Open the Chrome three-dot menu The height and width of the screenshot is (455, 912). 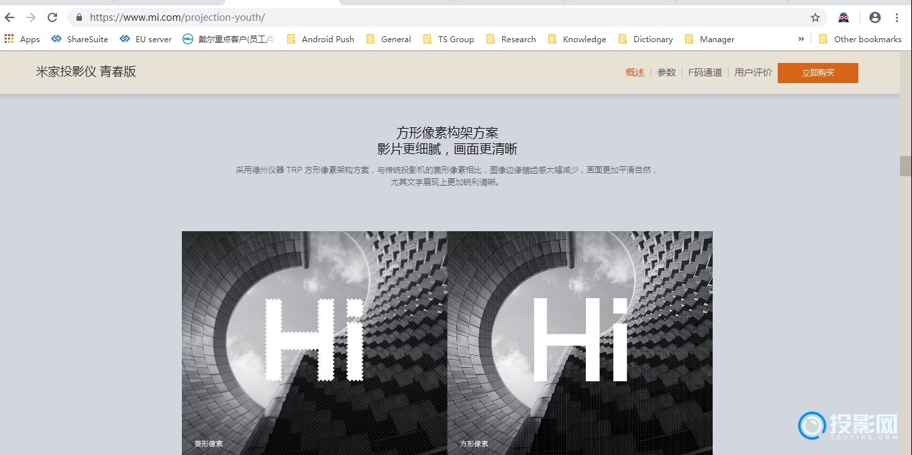click(x=897, y=17)
